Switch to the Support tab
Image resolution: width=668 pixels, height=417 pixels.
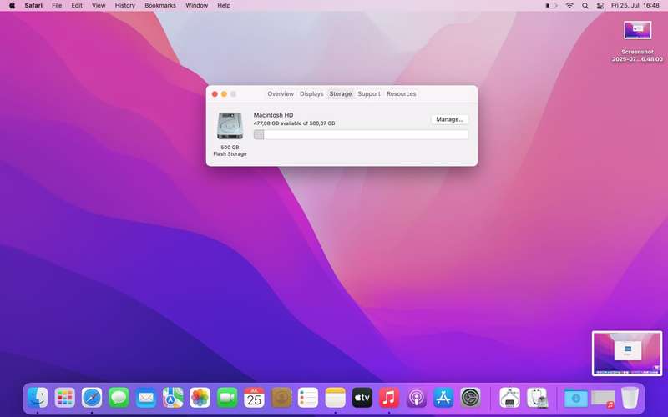[x=369, y=93]
